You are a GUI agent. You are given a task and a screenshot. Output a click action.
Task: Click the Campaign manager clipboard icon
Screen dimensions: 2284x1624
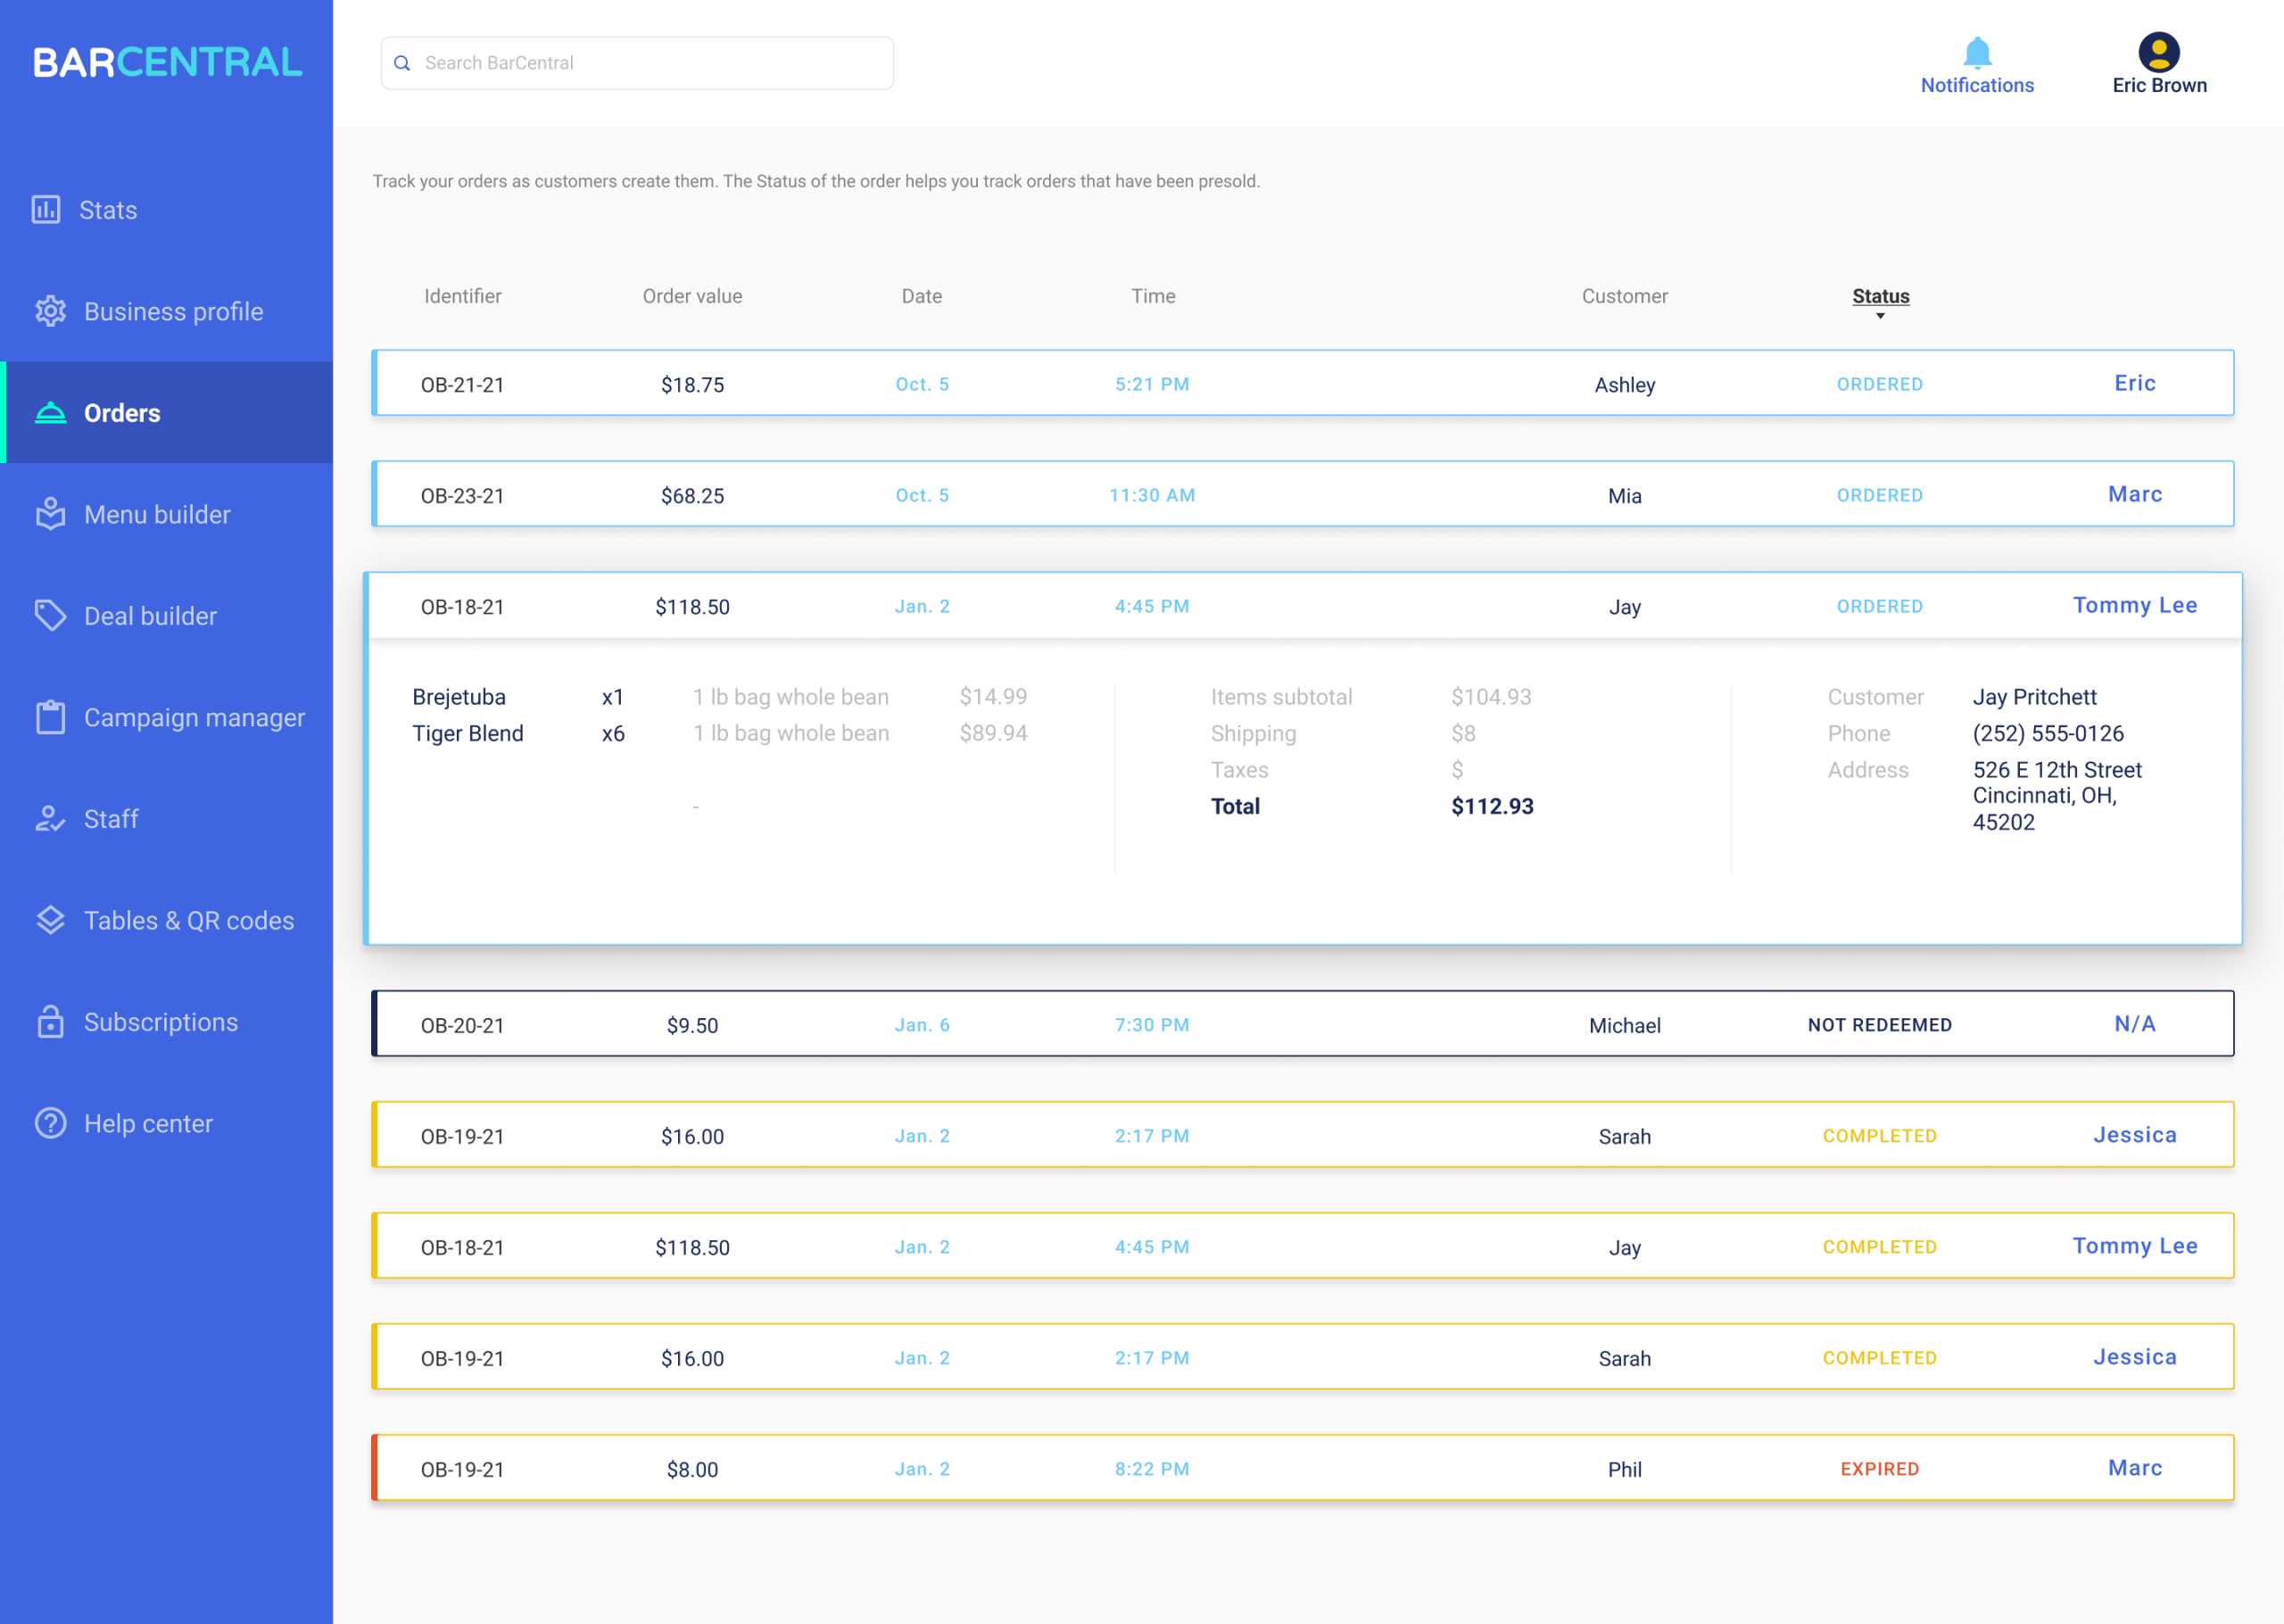[x=50, y=717]
